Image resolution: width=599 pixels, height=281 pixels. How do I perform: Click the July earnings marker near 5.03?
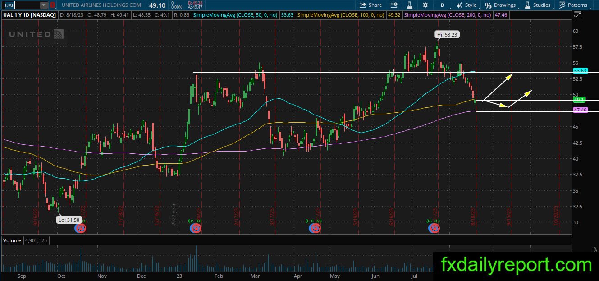[434, 228]
